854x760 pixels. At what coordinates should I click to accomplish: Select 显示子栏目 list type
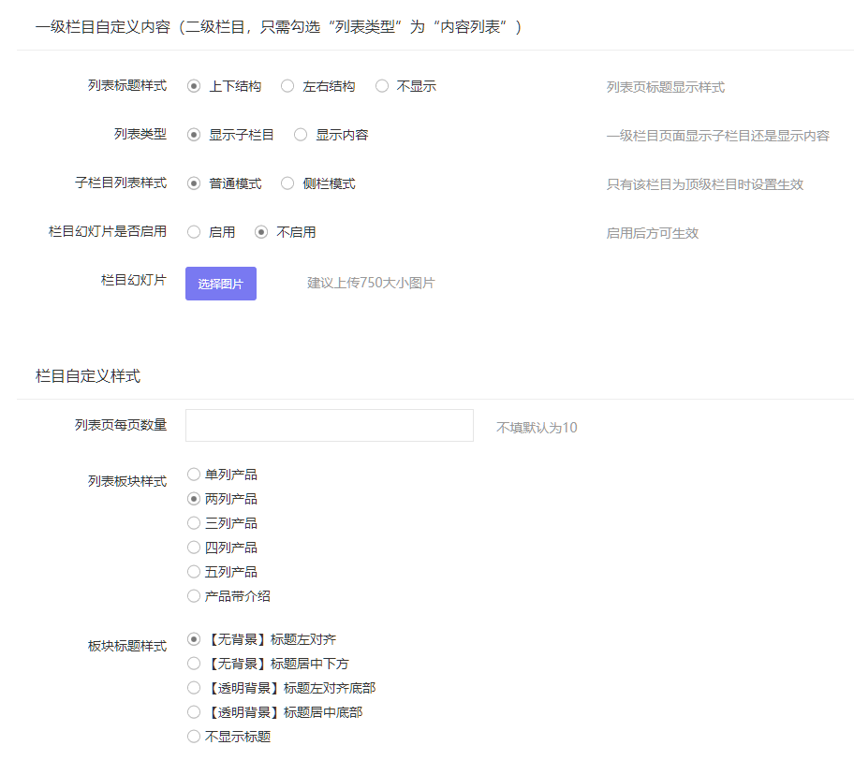(x=194, y=135)
